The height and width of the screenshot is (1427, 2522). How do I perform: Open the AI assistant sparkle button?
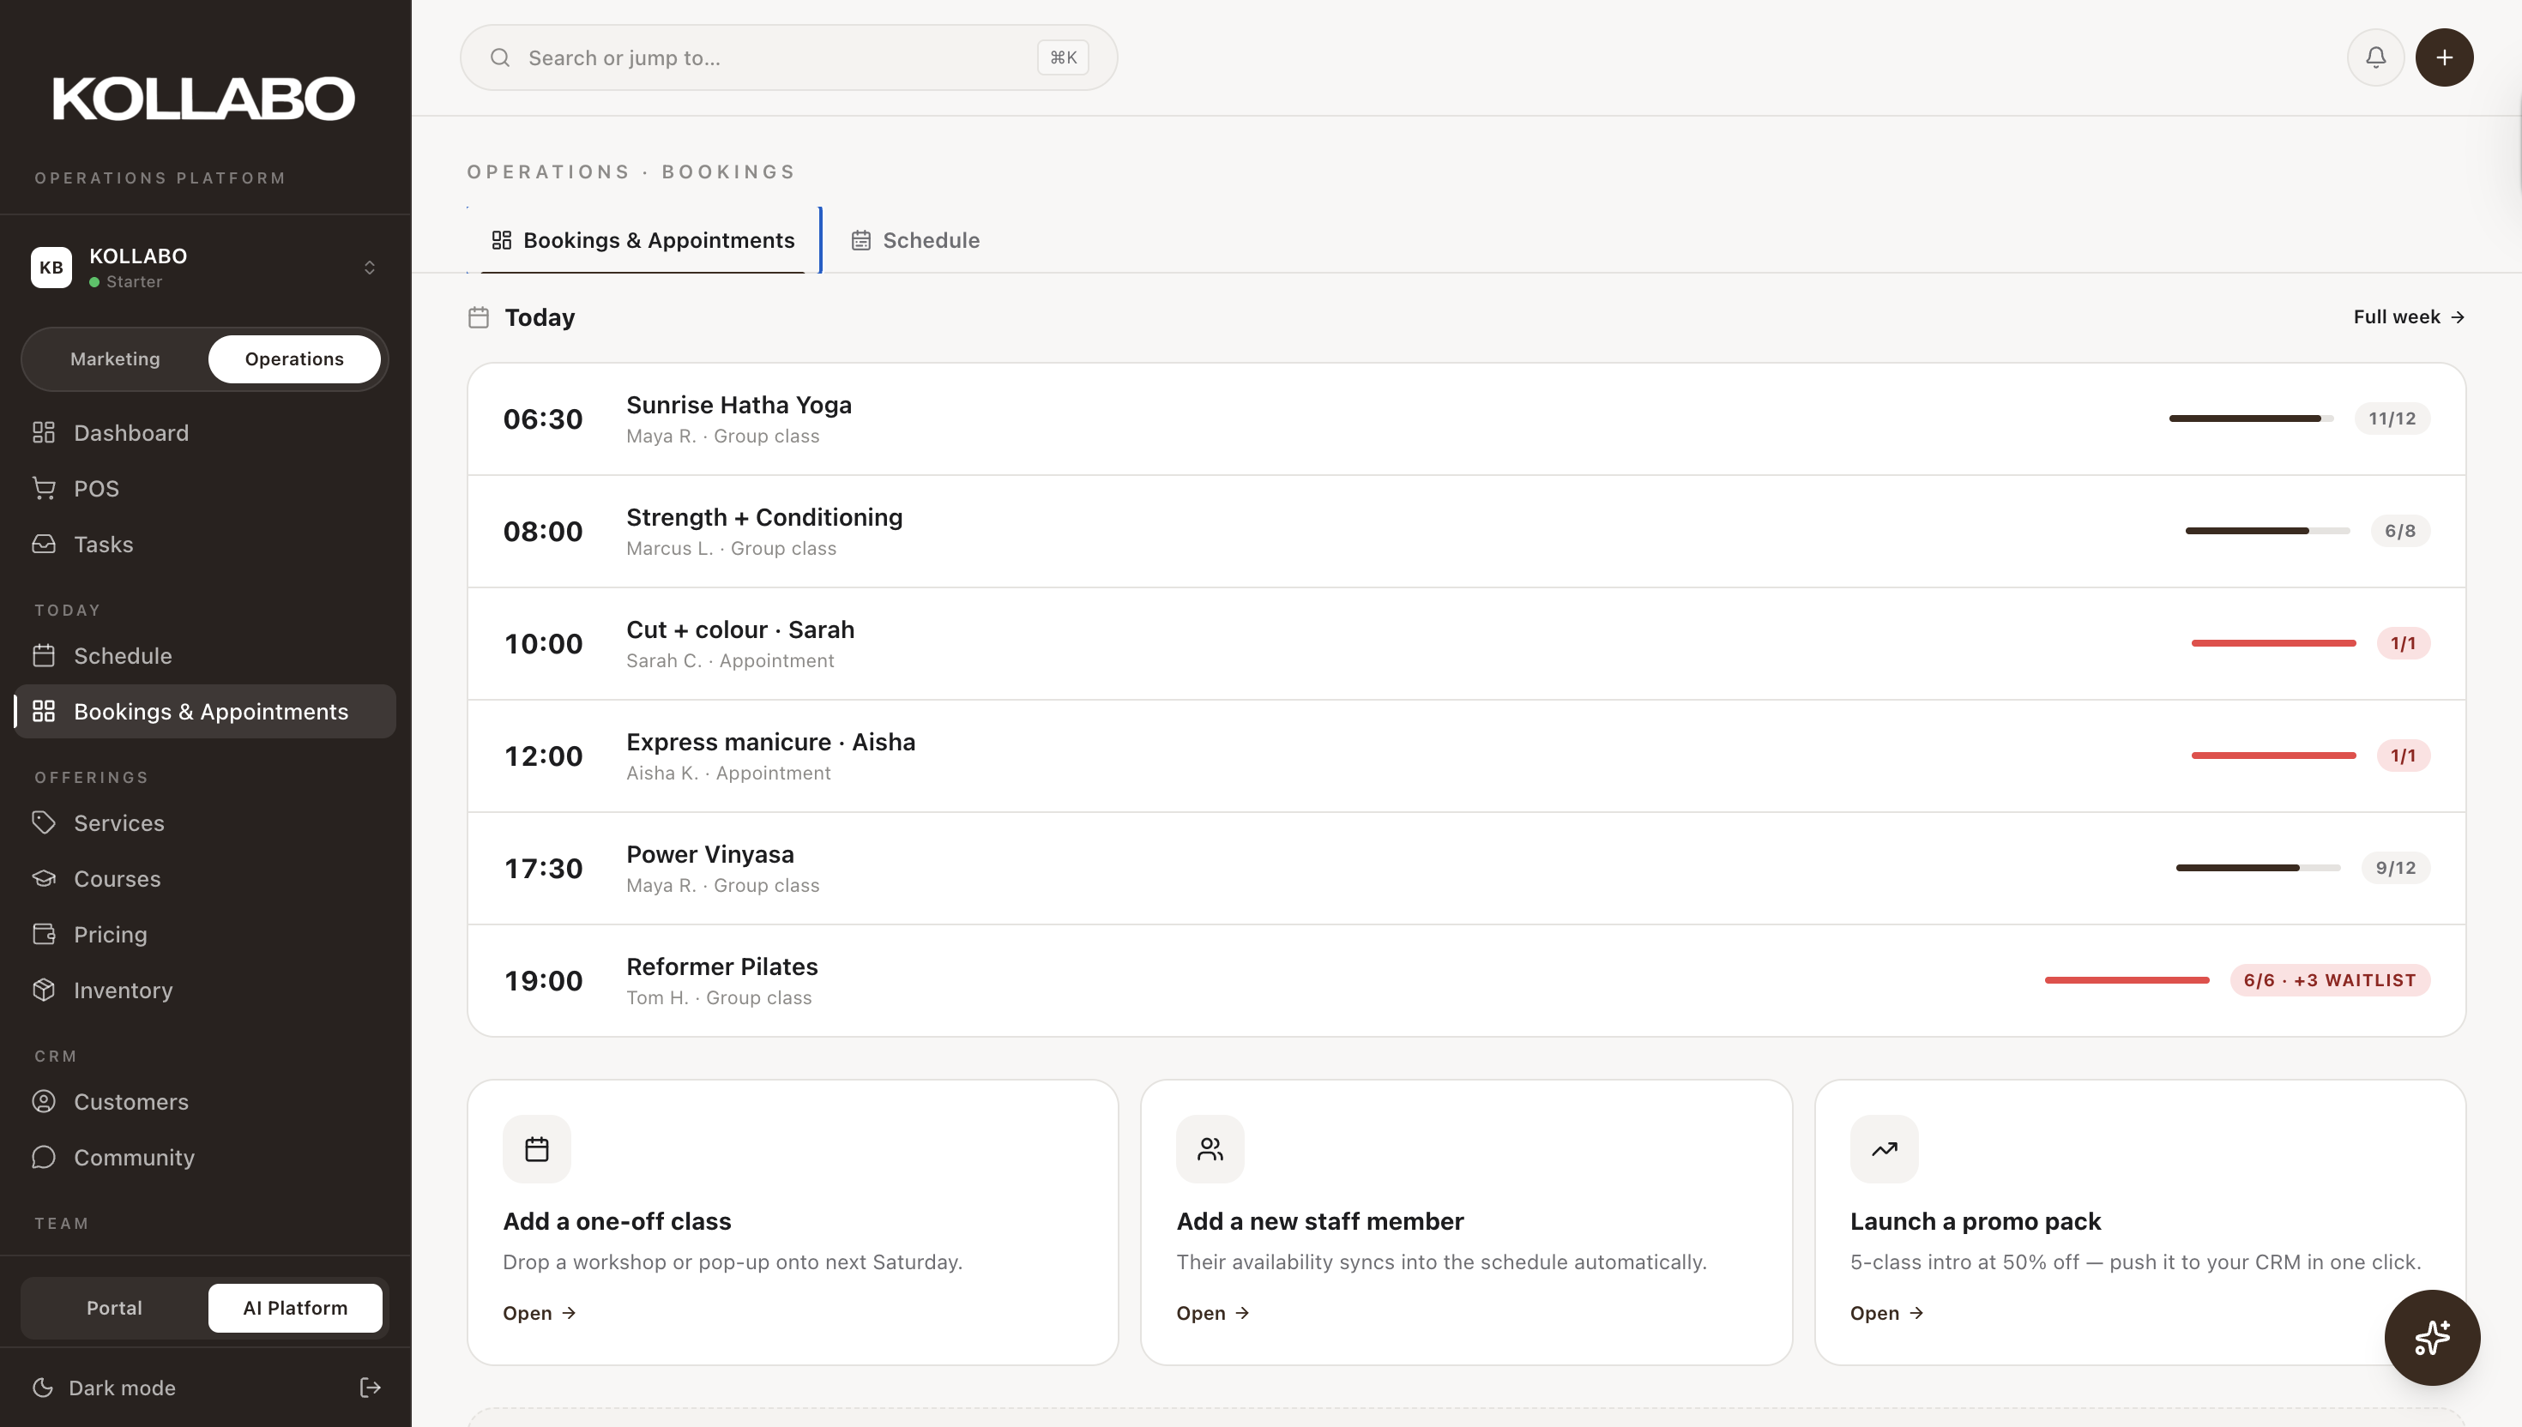[2431, 1337]
